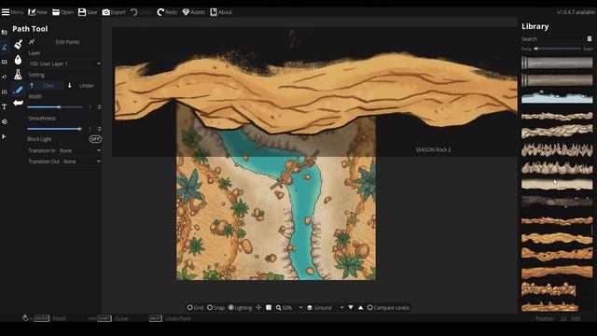597x336 pixels.
Task: Redo the last undone action
Action: [167, 12]
